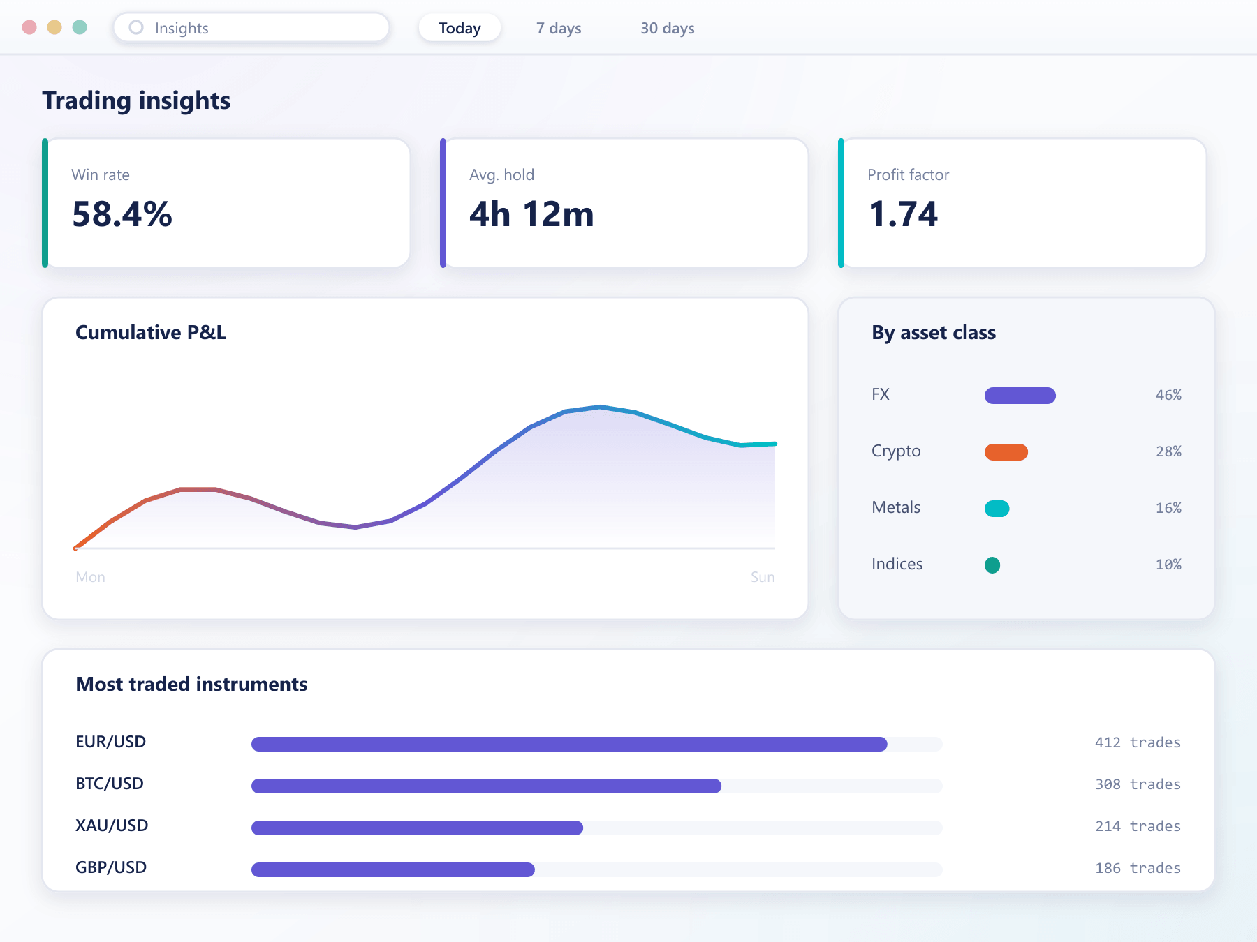
Task: Click the Mon axis label
Action: (x=91, y=577)
